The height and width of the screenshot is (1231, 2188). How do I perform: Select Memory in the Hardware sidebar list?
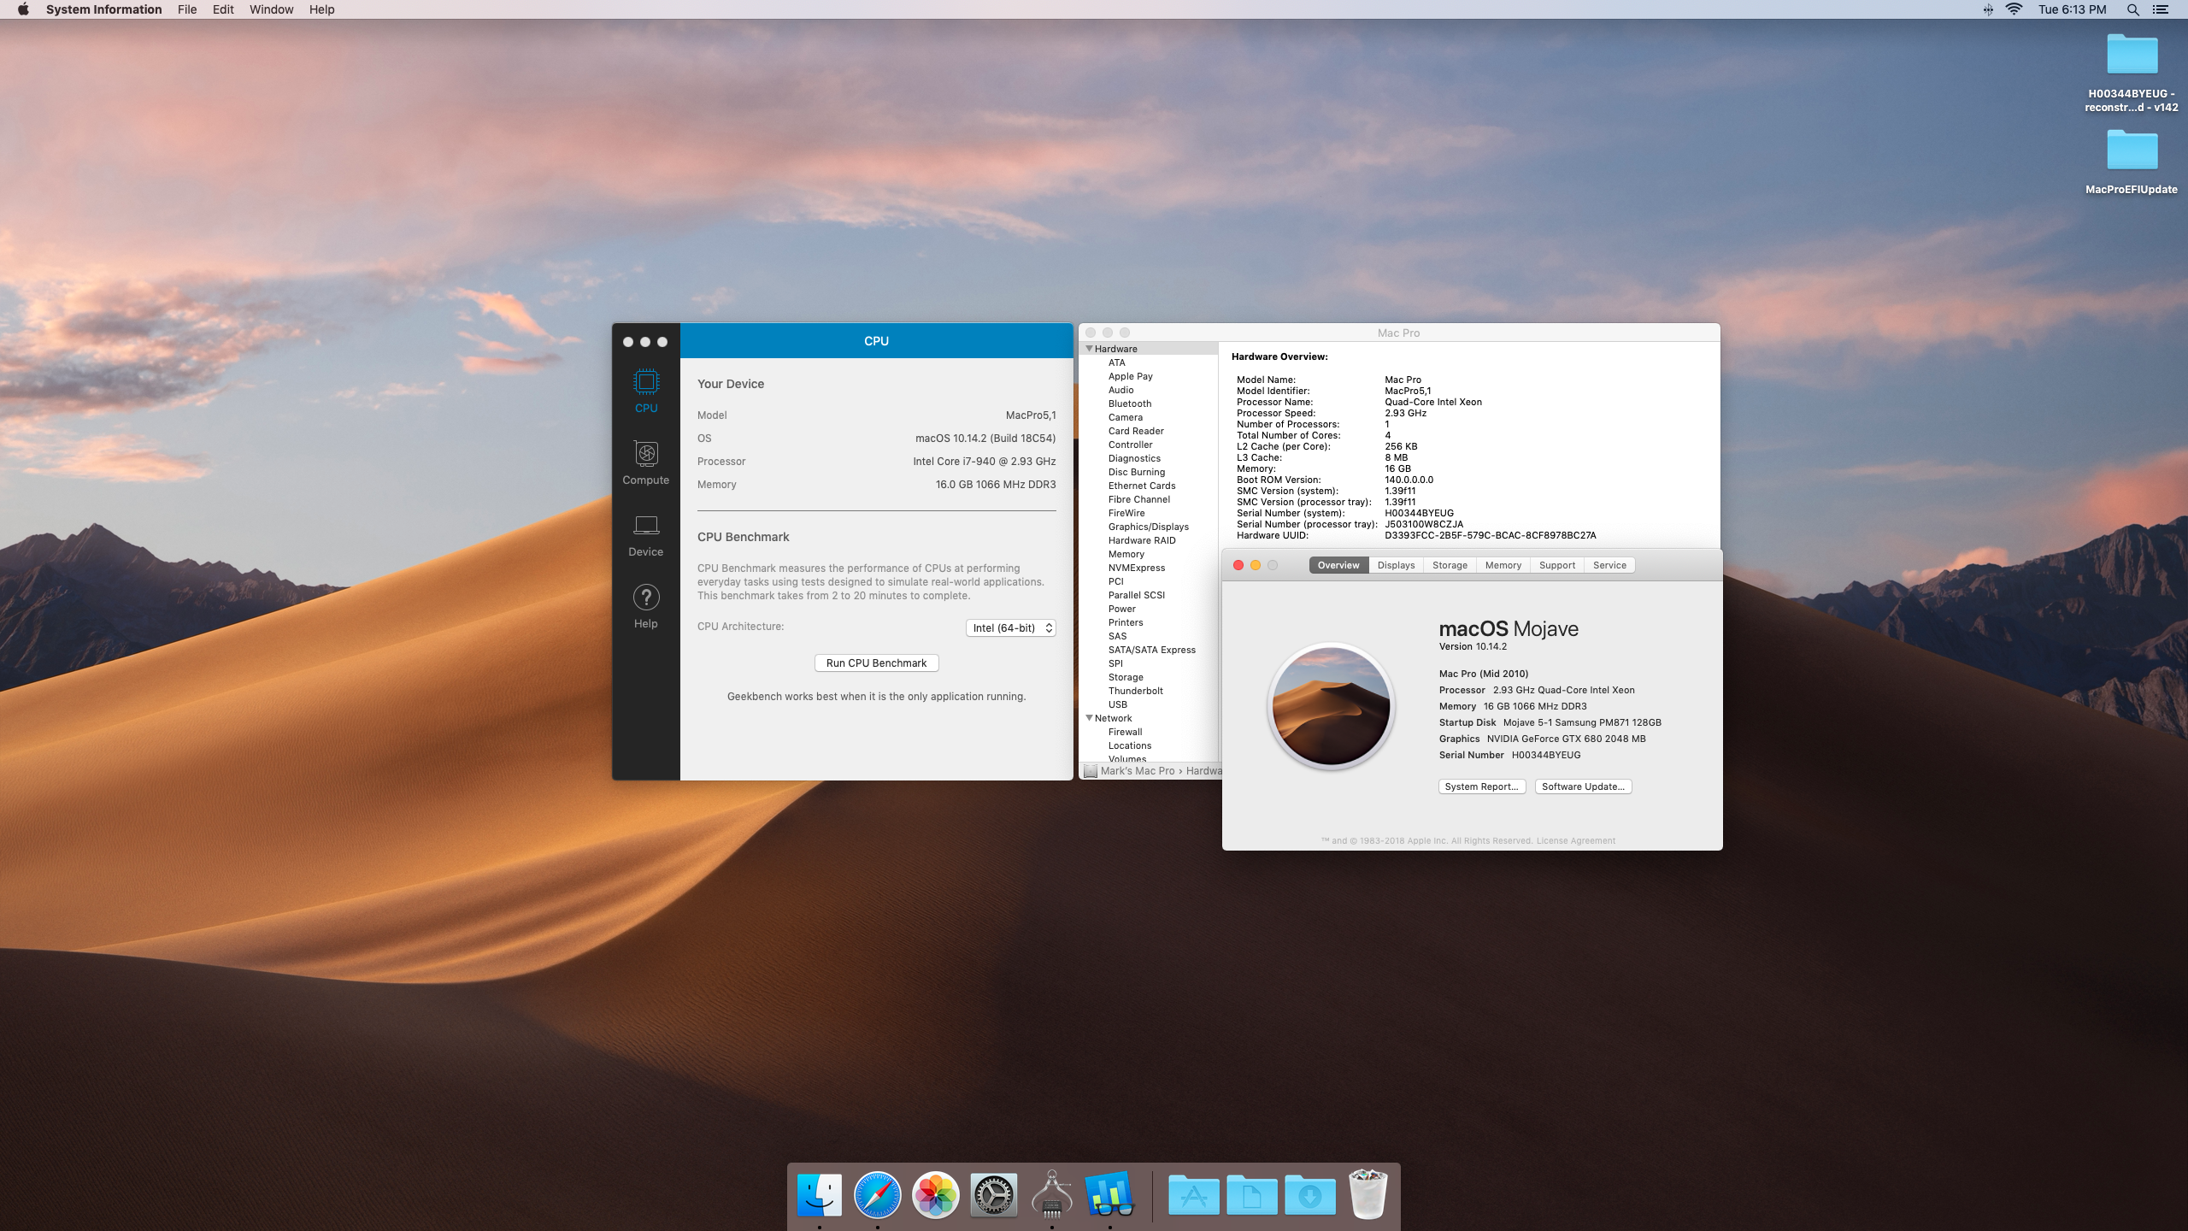tap(1126, 554)
